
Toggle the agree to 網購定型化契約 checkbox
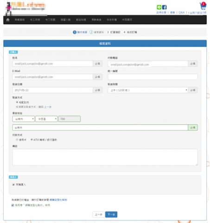coord(13,205)
